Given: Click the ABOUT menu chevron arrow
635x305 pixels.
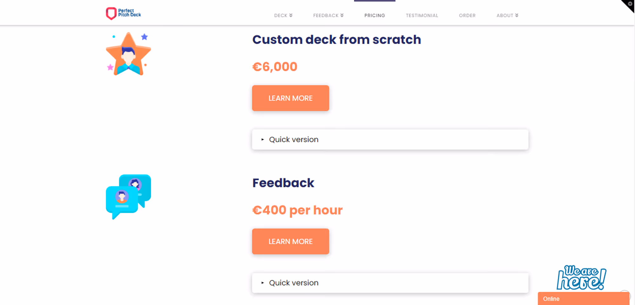Looking at the screenshot, I should tap(517, 15).
